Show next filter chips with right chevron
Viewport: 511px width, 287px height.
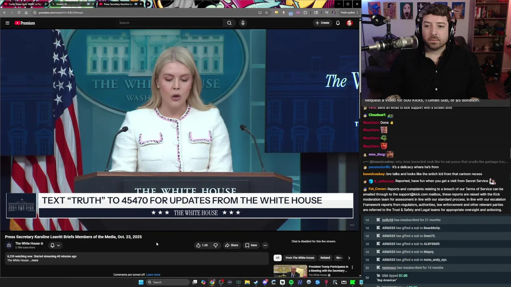(x=349, y=258)
